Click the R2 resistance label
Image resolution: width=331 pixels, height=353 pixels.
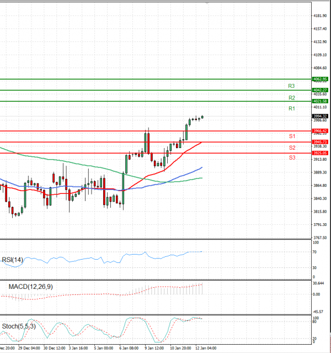point(292,98)
